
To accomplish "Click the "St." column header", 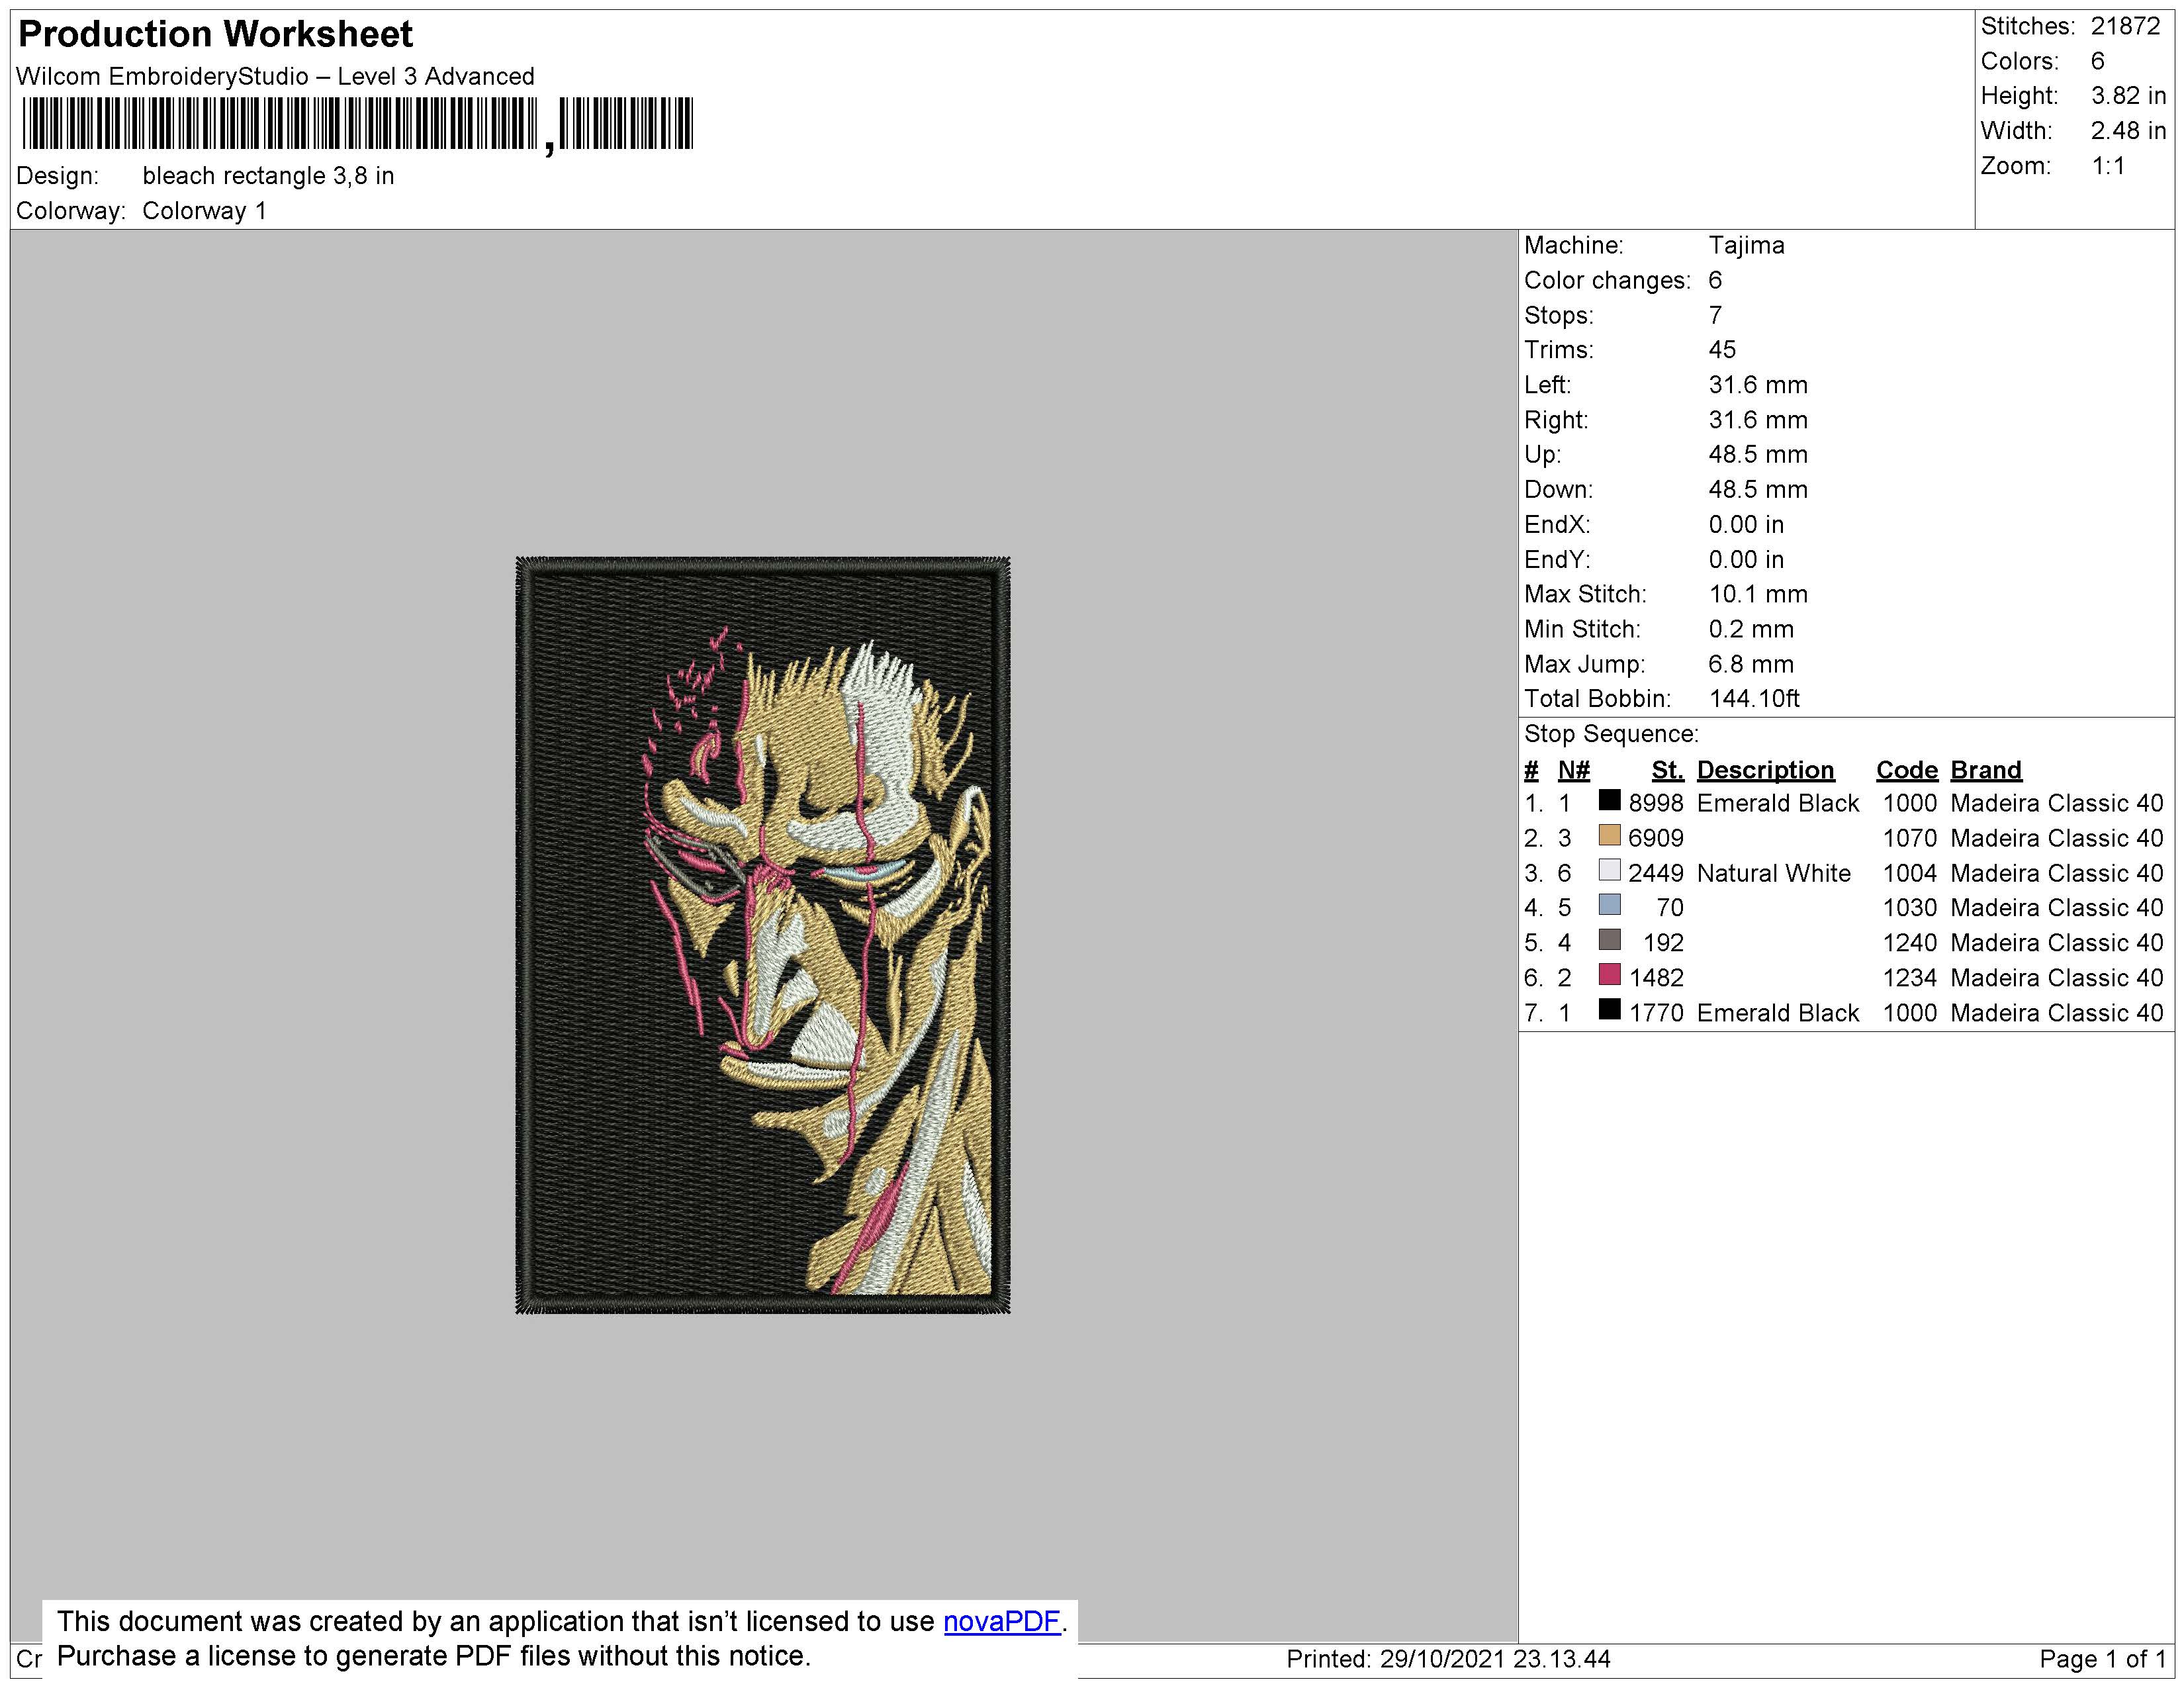I will click(x=1667, y=770).
